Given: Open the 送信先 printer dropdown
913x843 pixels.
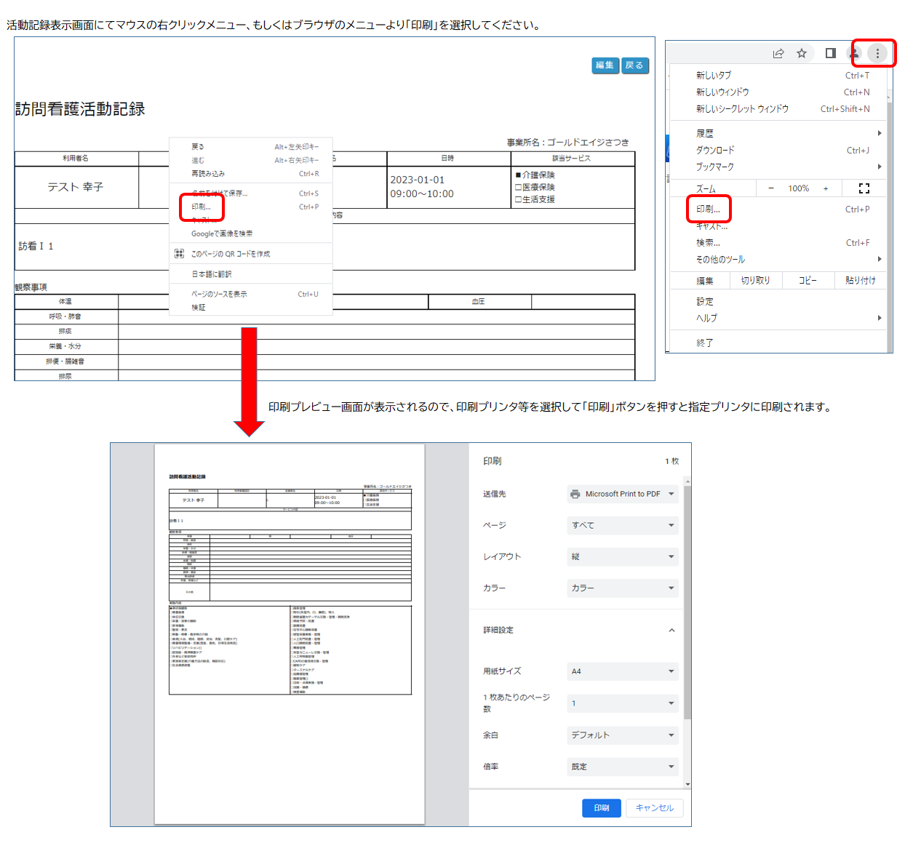Looking at the screenshot, I should click(622, 494).
